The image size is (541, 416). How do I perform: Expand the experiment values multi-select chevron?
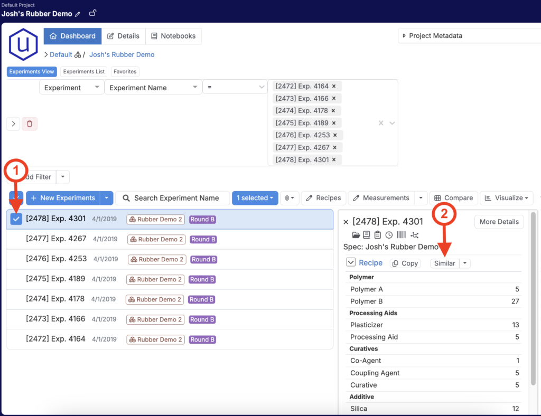pos(392,123)
